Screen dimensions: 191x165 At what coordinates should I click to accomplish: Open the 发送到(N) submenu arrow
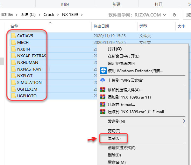(x=184, y=121)
